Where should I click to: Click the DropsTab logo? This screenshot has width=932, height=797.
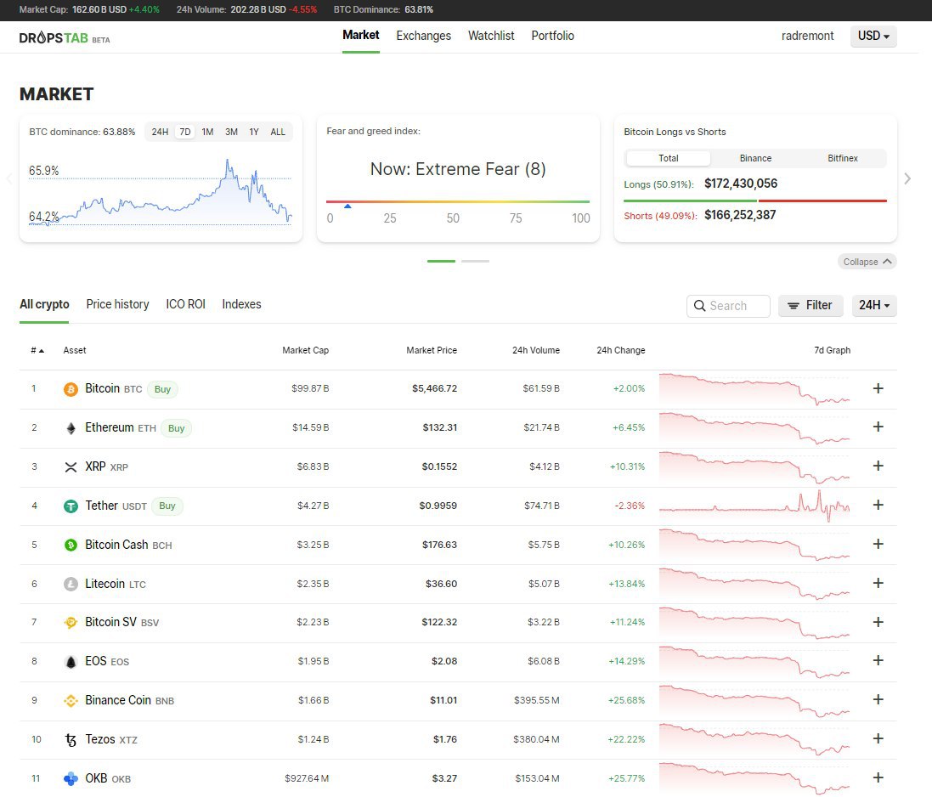click(x=65, y=38)
